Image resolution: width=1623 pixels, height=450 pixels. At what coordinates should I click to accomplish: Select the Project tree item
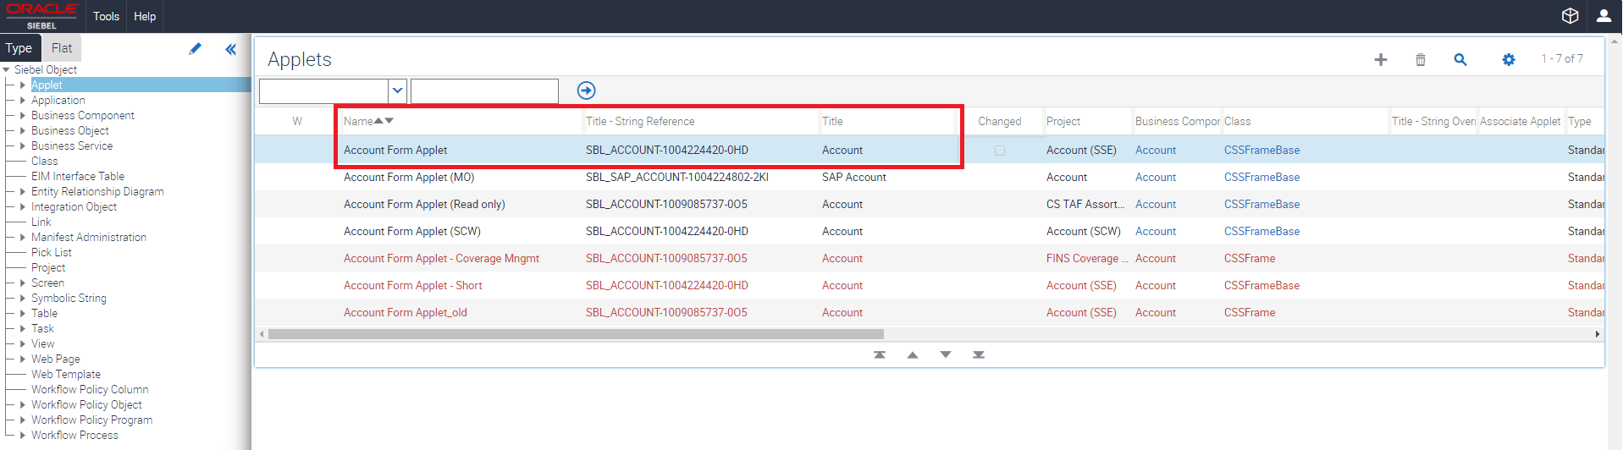tap(48, 268)
